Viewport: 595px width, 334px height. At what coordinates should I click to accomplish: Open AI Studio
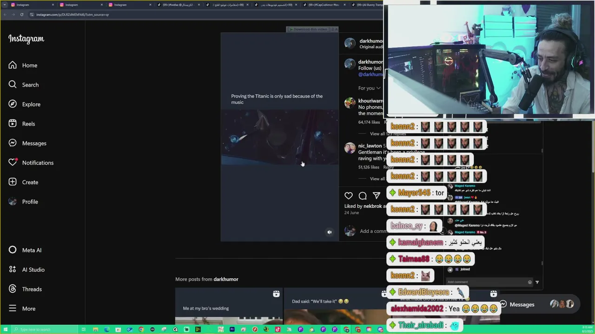coord(26,270)
